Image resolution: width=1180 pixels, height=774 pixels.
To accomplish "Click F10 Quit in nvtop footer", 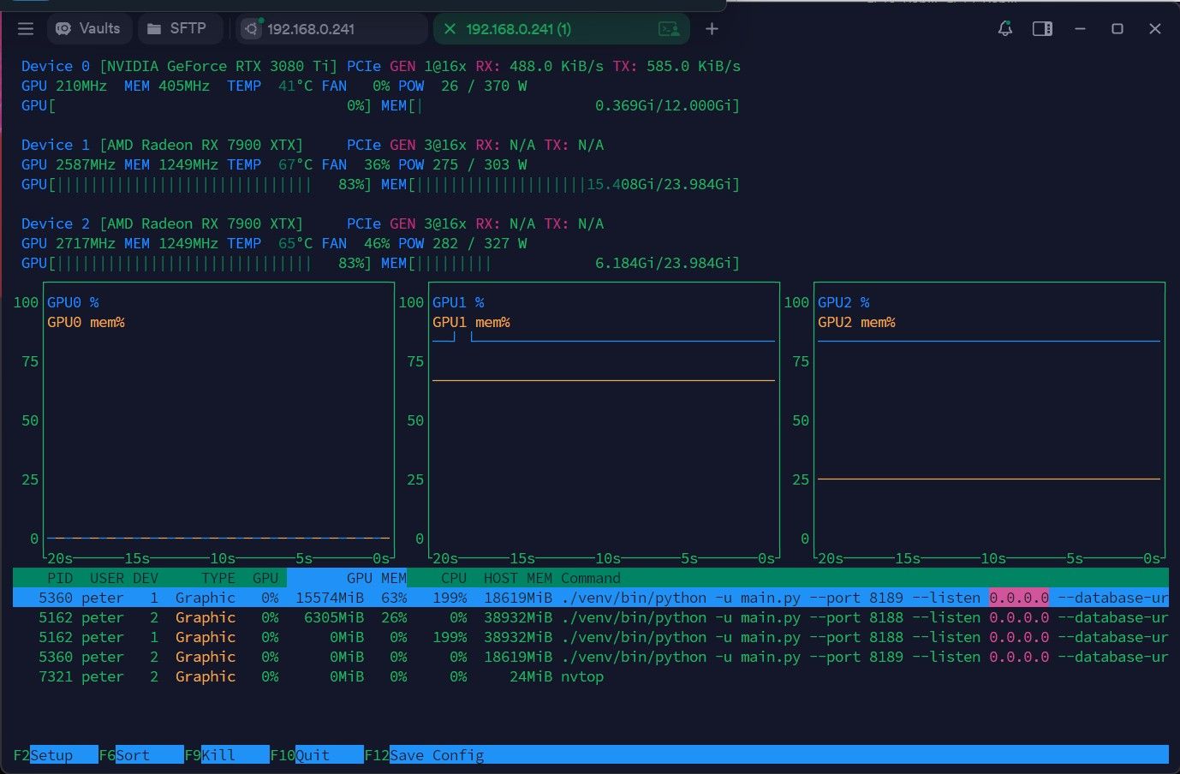I will coord(317,755).
